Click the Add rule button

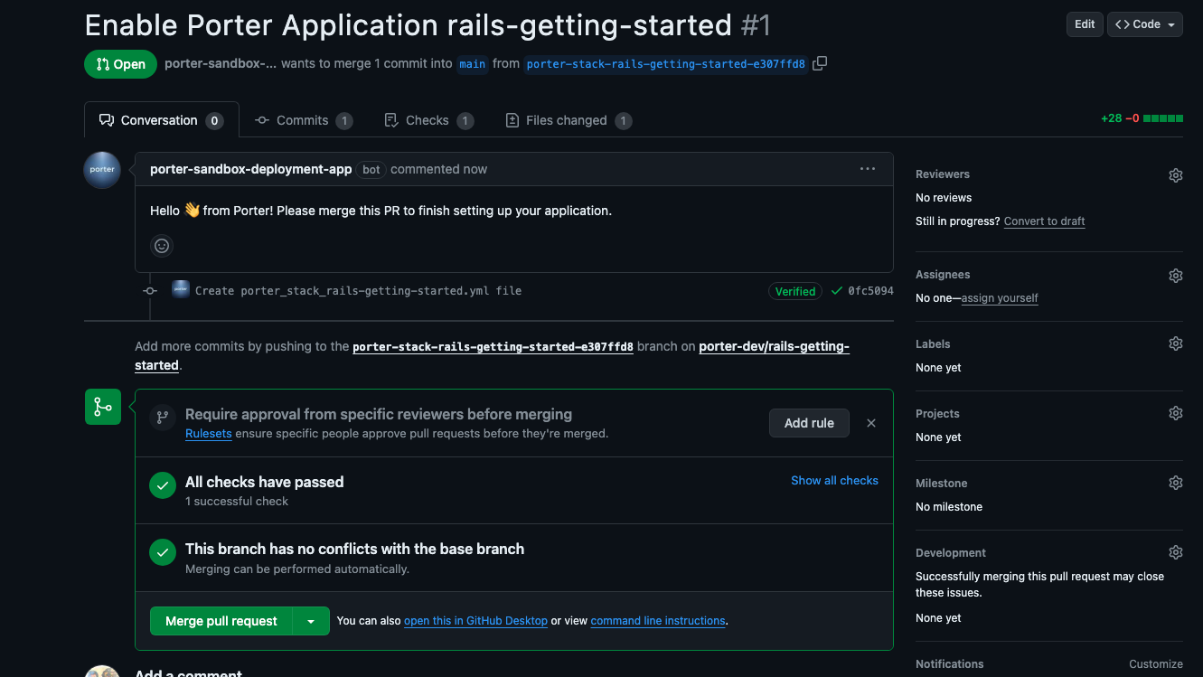point(809,423)
